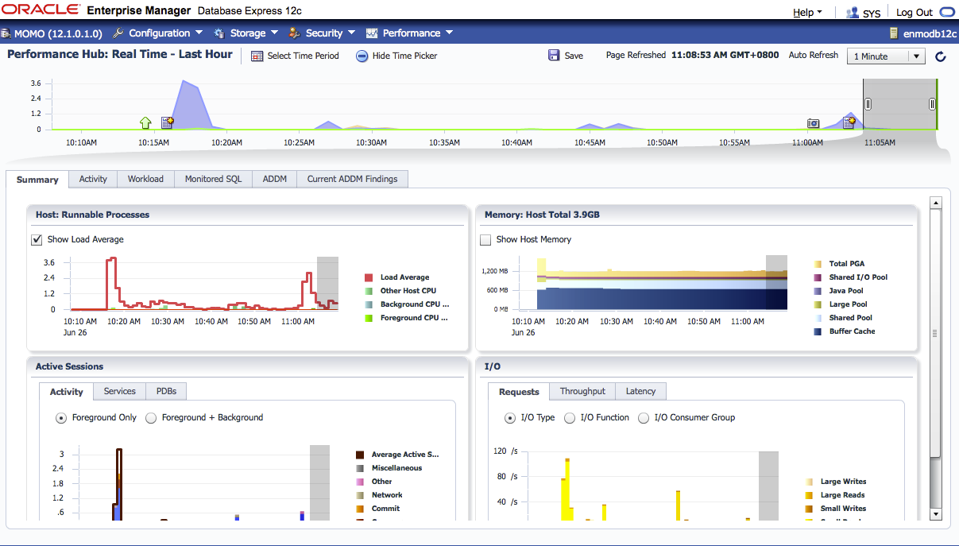959x546 pixels.
Task: Click the Total PGA legend swatch
Action: (x=818, y=265)
